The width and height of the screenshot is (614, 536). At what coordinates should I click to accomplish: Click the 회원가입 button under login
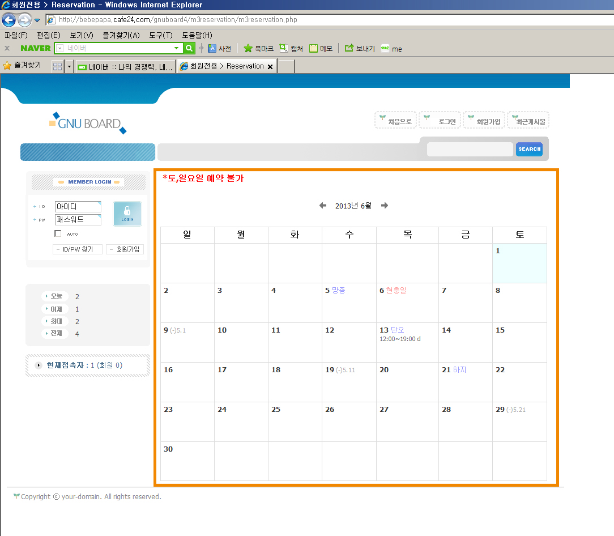(125, 249)
